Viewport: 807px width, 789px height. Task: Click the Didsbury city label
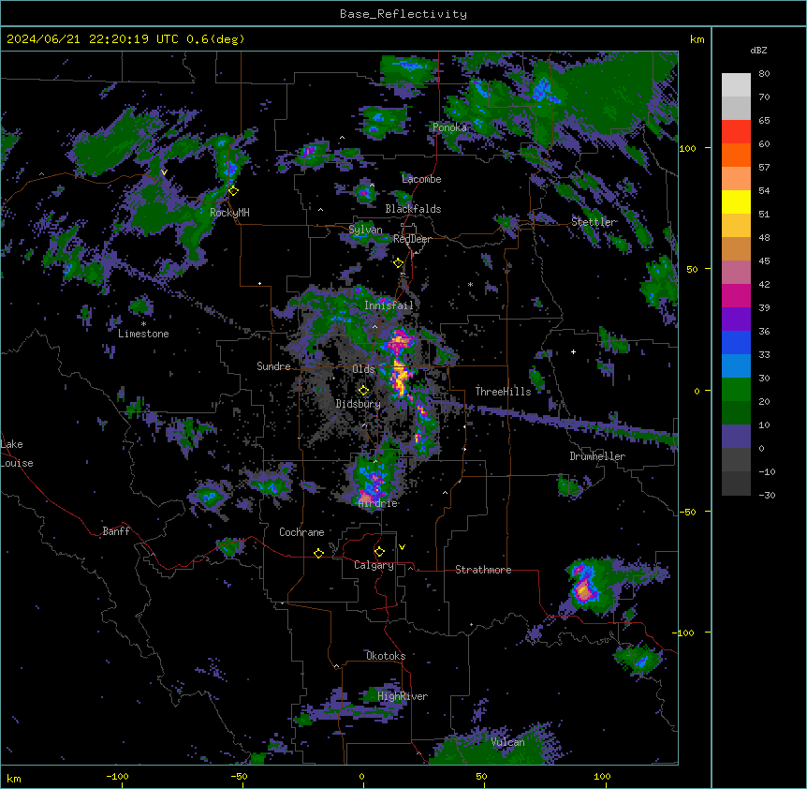pyautogui.click(x=359, y=404)
